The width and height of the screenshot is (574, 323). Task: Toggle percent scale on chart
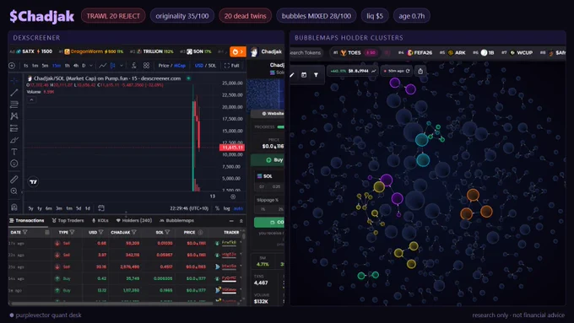click(x=217, y=208)
